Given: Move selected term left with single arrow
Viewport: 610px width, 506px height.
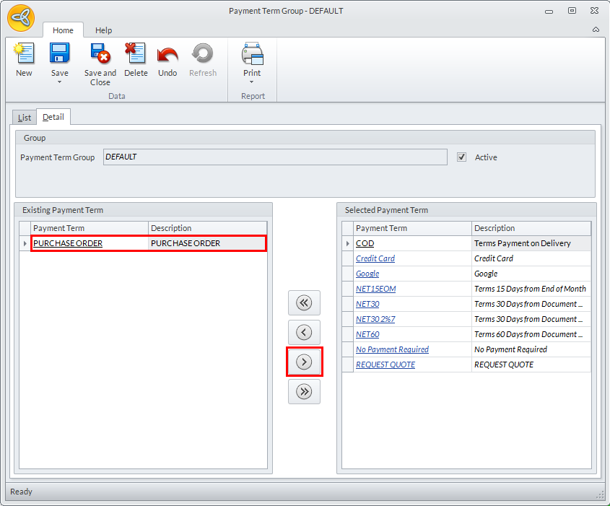Looking at the screenshot, I should pyautogui.click(x=304, y=332).
